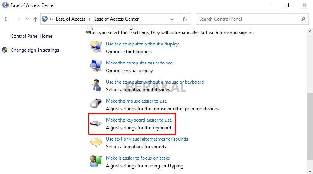Go back with the back arrow

click(7, 19)
